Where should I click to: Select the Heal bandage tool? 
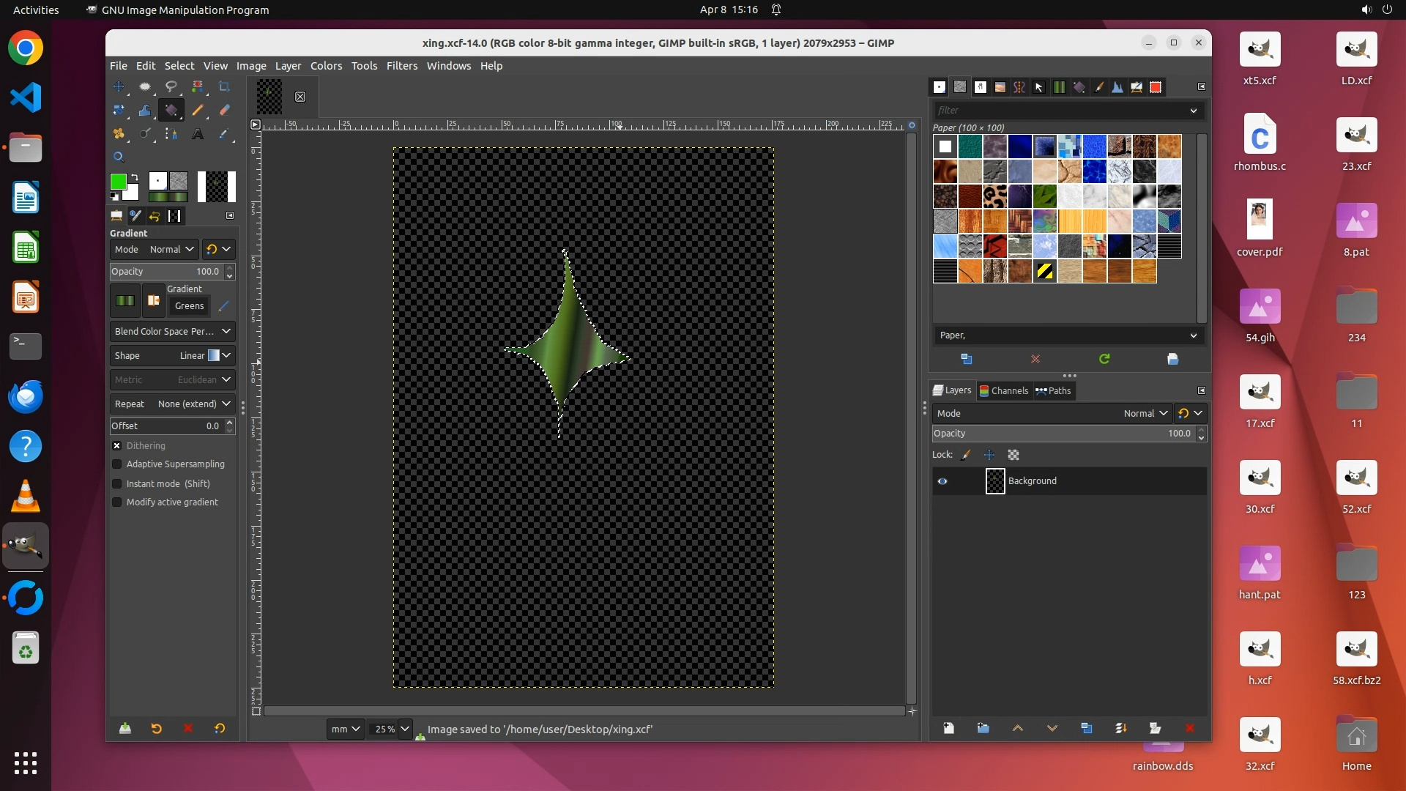tap(118, 134)
